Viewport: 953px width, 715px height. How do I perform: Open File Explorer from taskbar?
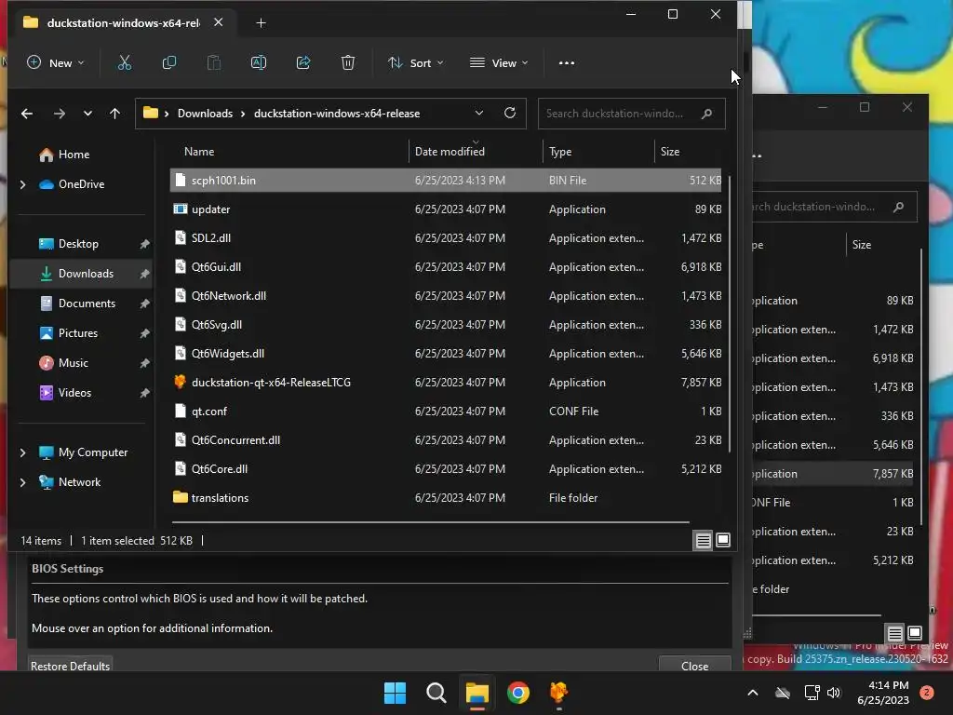coord(477,693)
